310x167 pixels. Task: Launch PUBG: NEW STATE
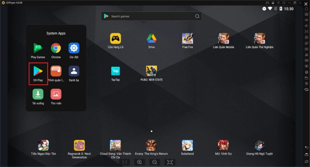pos(151,71)
